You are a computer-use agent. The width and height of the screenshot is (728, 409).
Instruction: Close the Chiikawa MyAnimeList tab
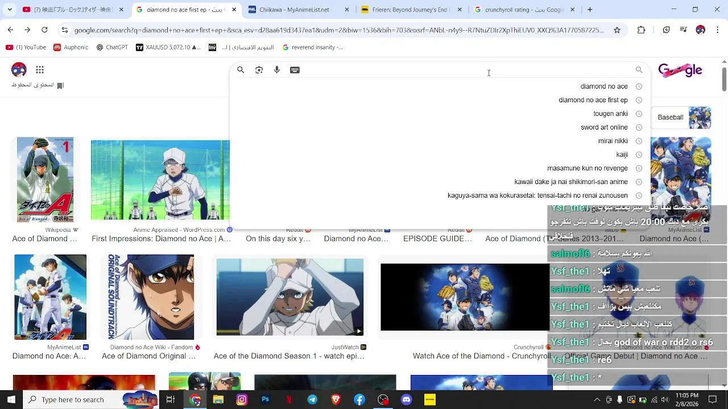[x=346, y=10]
